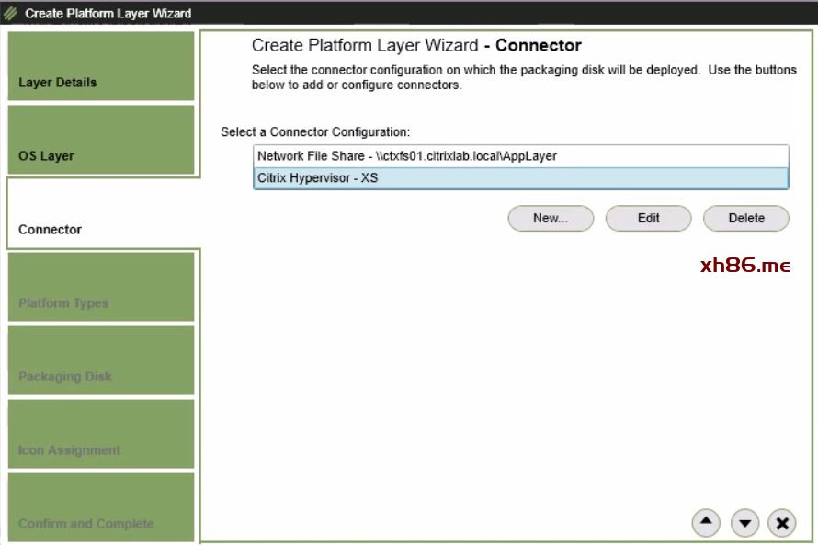
Task: Click the Create Platform Layer Wizard heading
Action: (416, 46)
